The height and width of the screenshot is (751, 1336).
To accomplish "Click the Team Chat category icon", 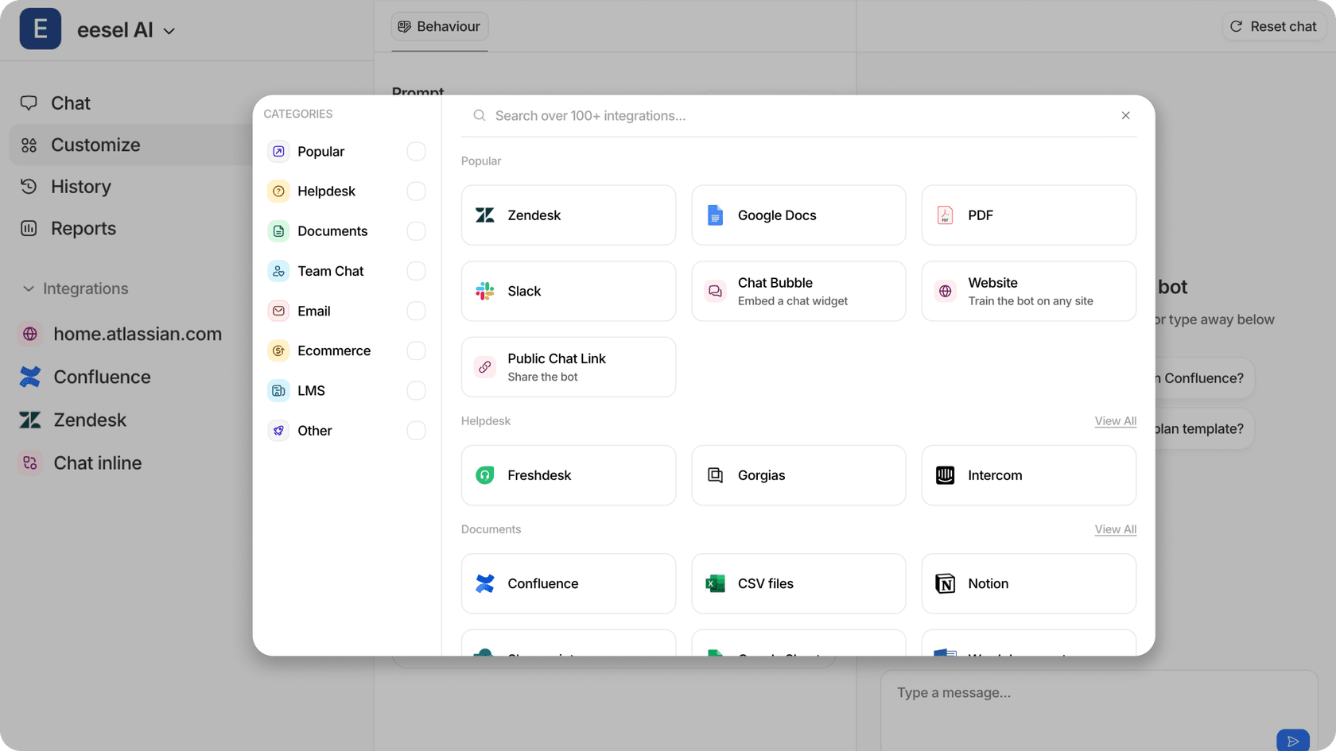I will (278, 271).
